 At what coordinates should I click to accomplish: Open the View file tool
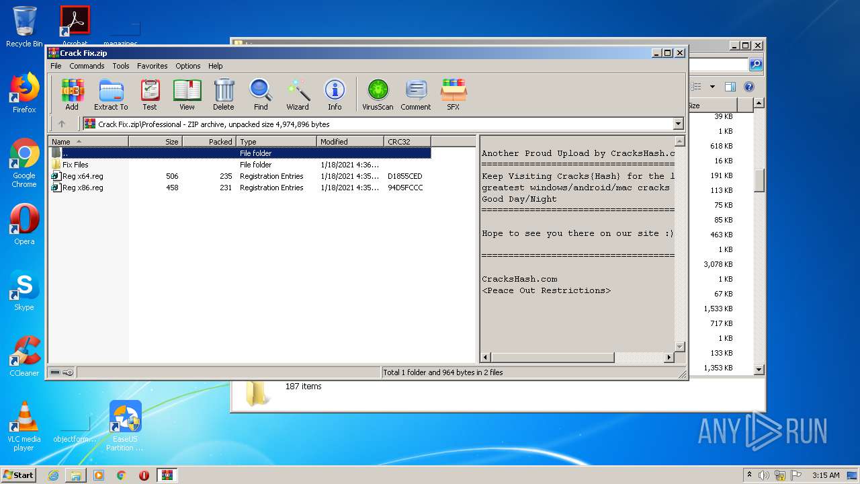click(x=187, y=94)
